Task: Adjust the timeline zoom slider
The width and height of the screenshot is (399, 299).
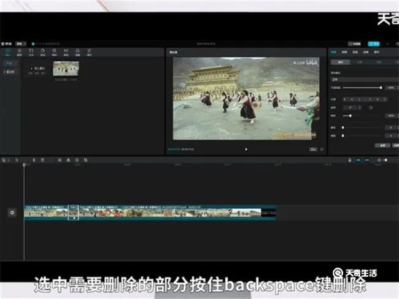Action: click(385, 160)
